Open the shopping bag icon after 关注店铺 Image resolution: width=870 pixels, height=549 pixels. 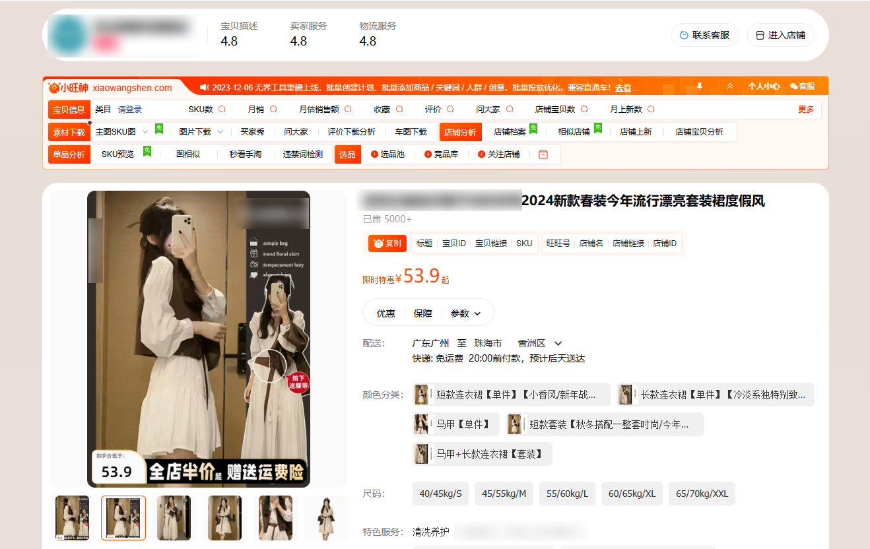(543, 154)
